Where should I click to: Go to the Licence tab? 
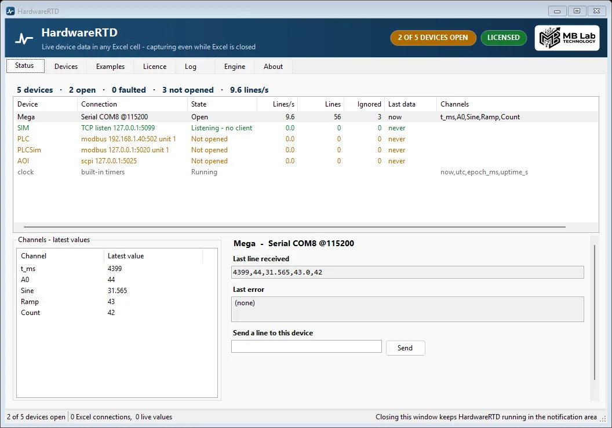pyautogui.click(x=155, y=67)
